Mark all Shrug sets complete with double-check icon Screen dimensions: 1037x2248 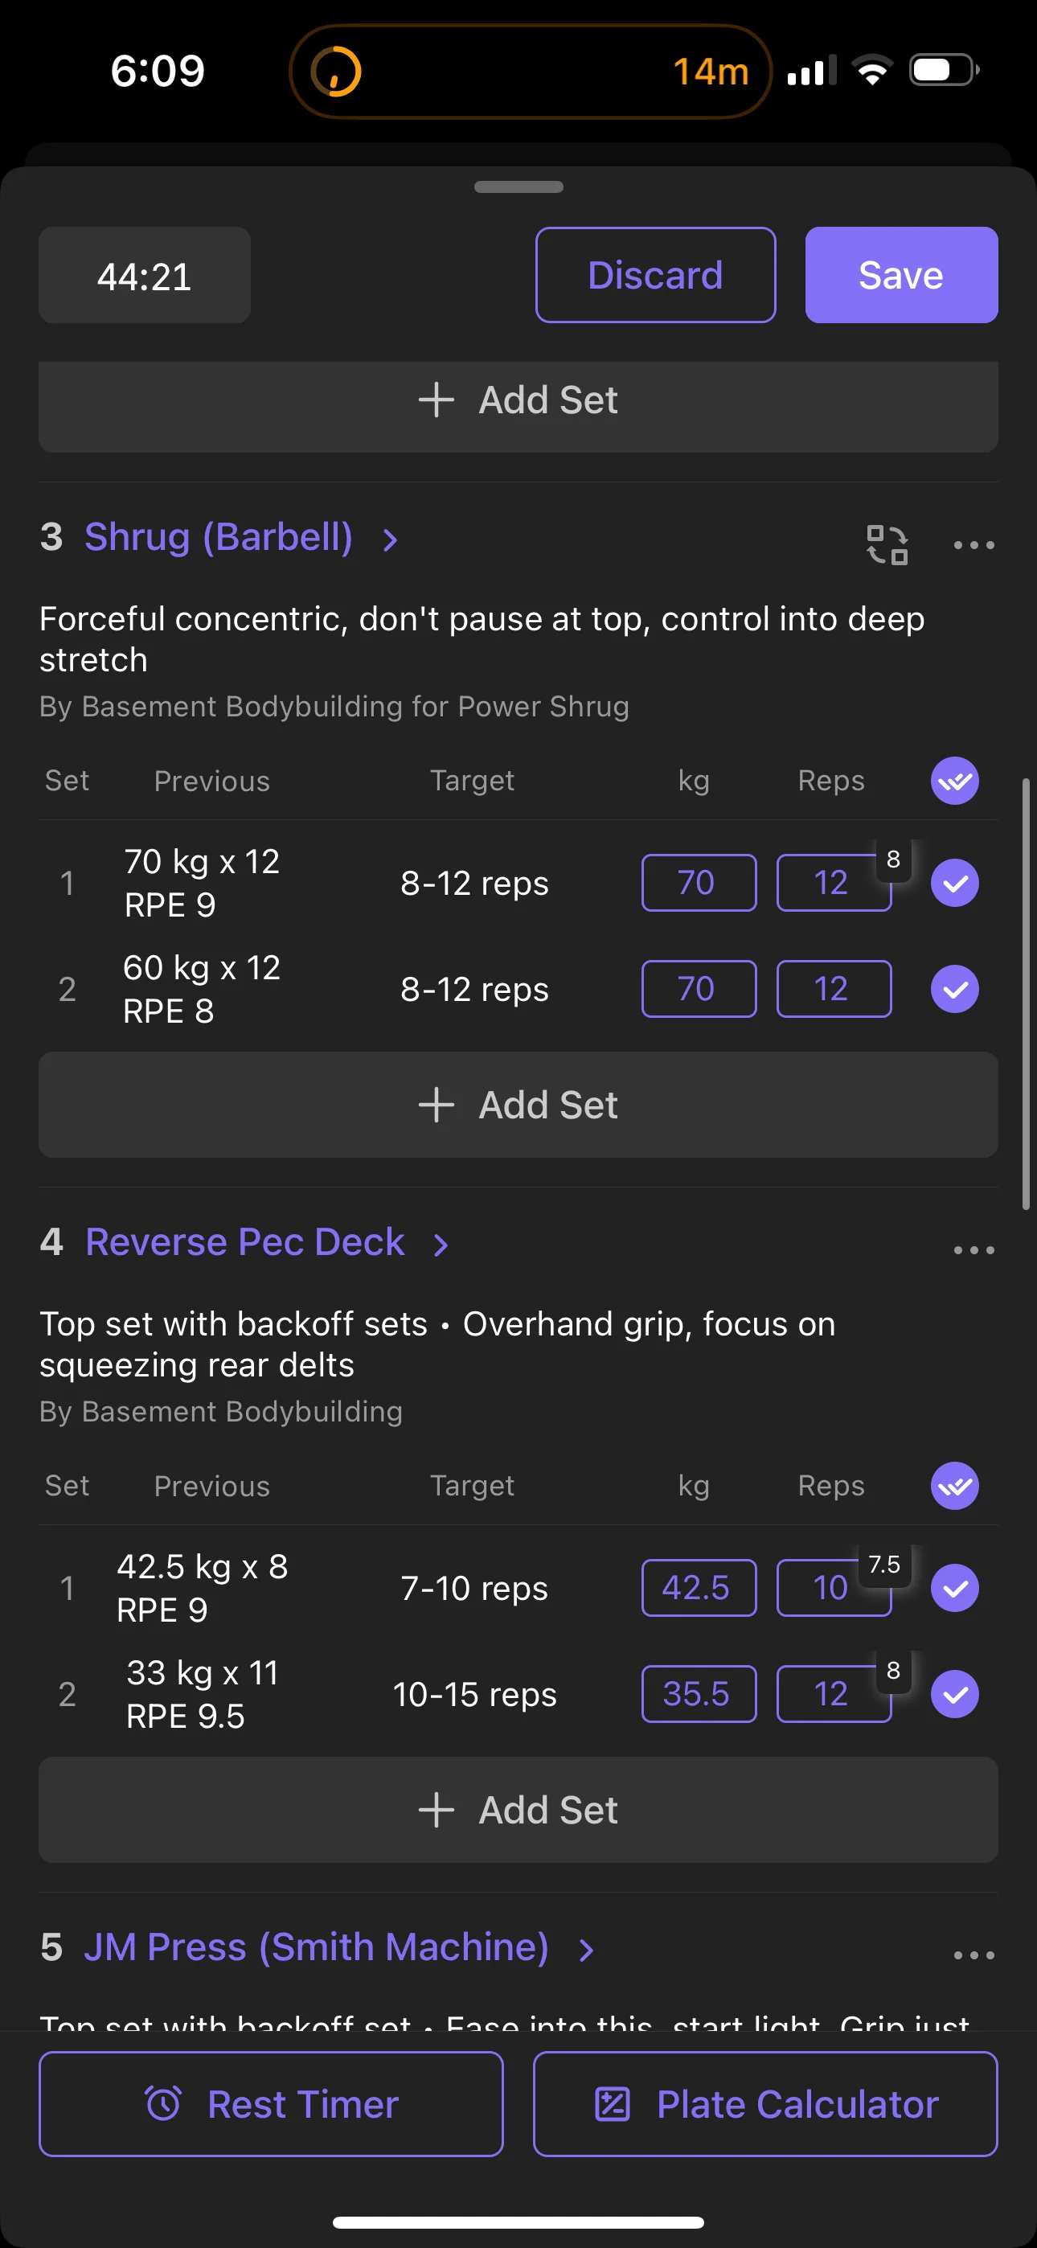coord(954,780)
